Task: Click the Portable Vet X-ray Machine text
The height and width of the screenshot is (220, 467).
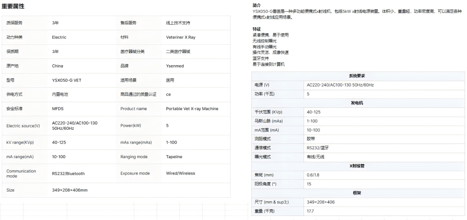Action: [192, 109]
